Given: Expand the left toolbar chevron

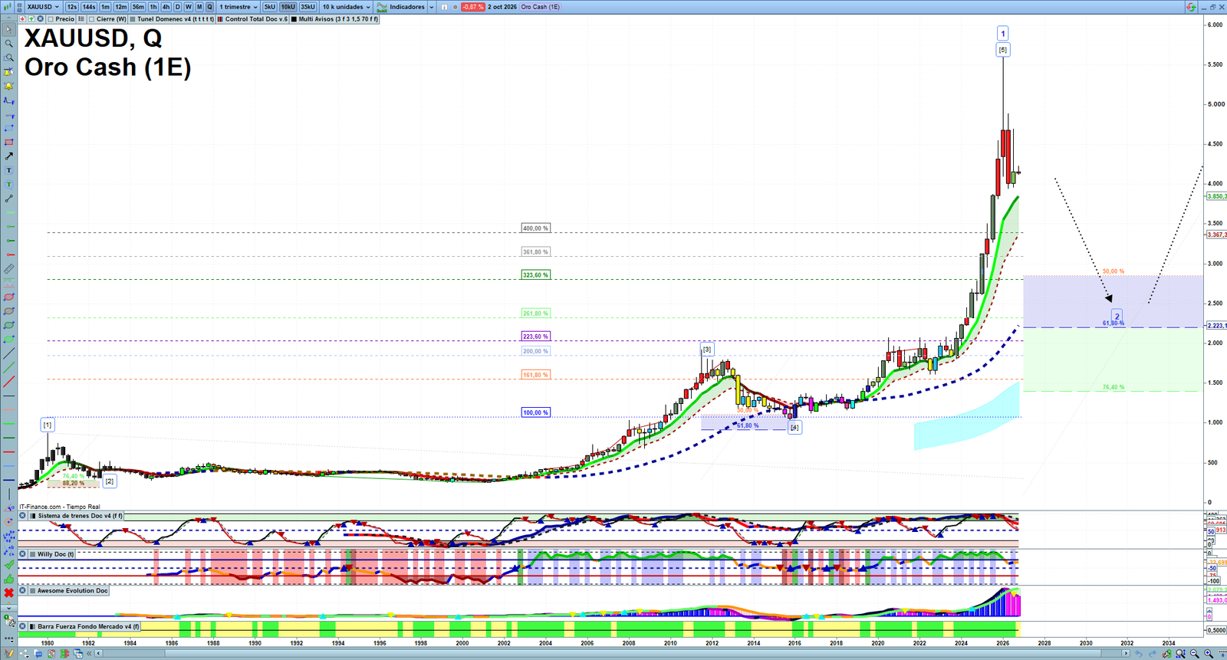Looking at the screenshot, I should pyautogui.click(x=8, y=609).
